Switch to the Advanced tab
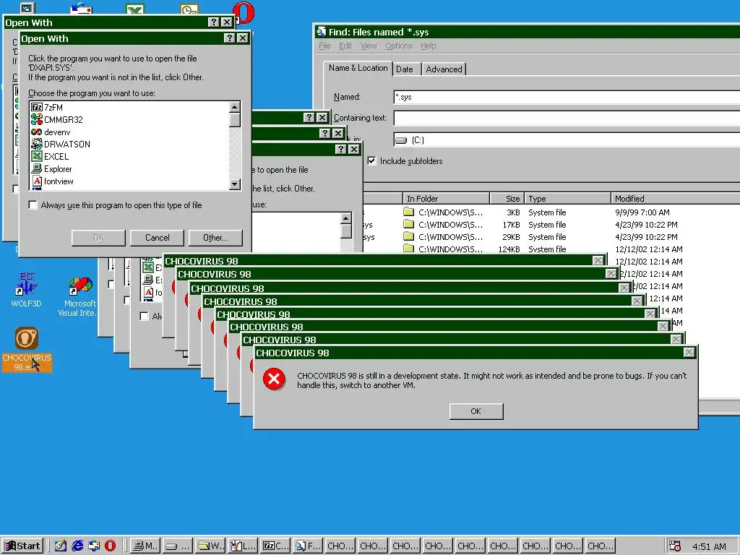The image size is (740, 555). tap(444, 69)
